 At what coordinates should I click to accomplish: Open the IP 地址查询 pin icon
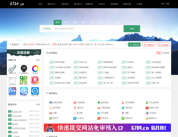coord(24,68)
